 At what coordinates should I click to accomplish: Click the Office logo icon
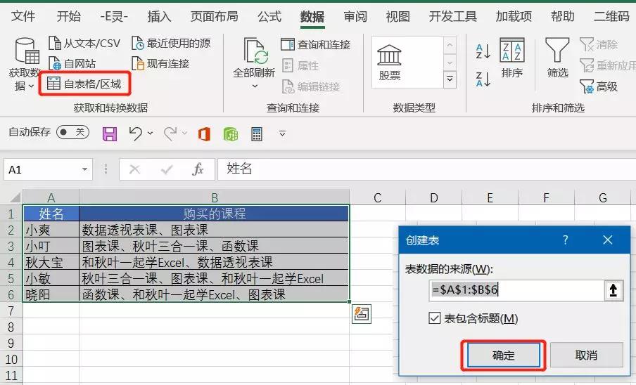(x=204, y=133)
